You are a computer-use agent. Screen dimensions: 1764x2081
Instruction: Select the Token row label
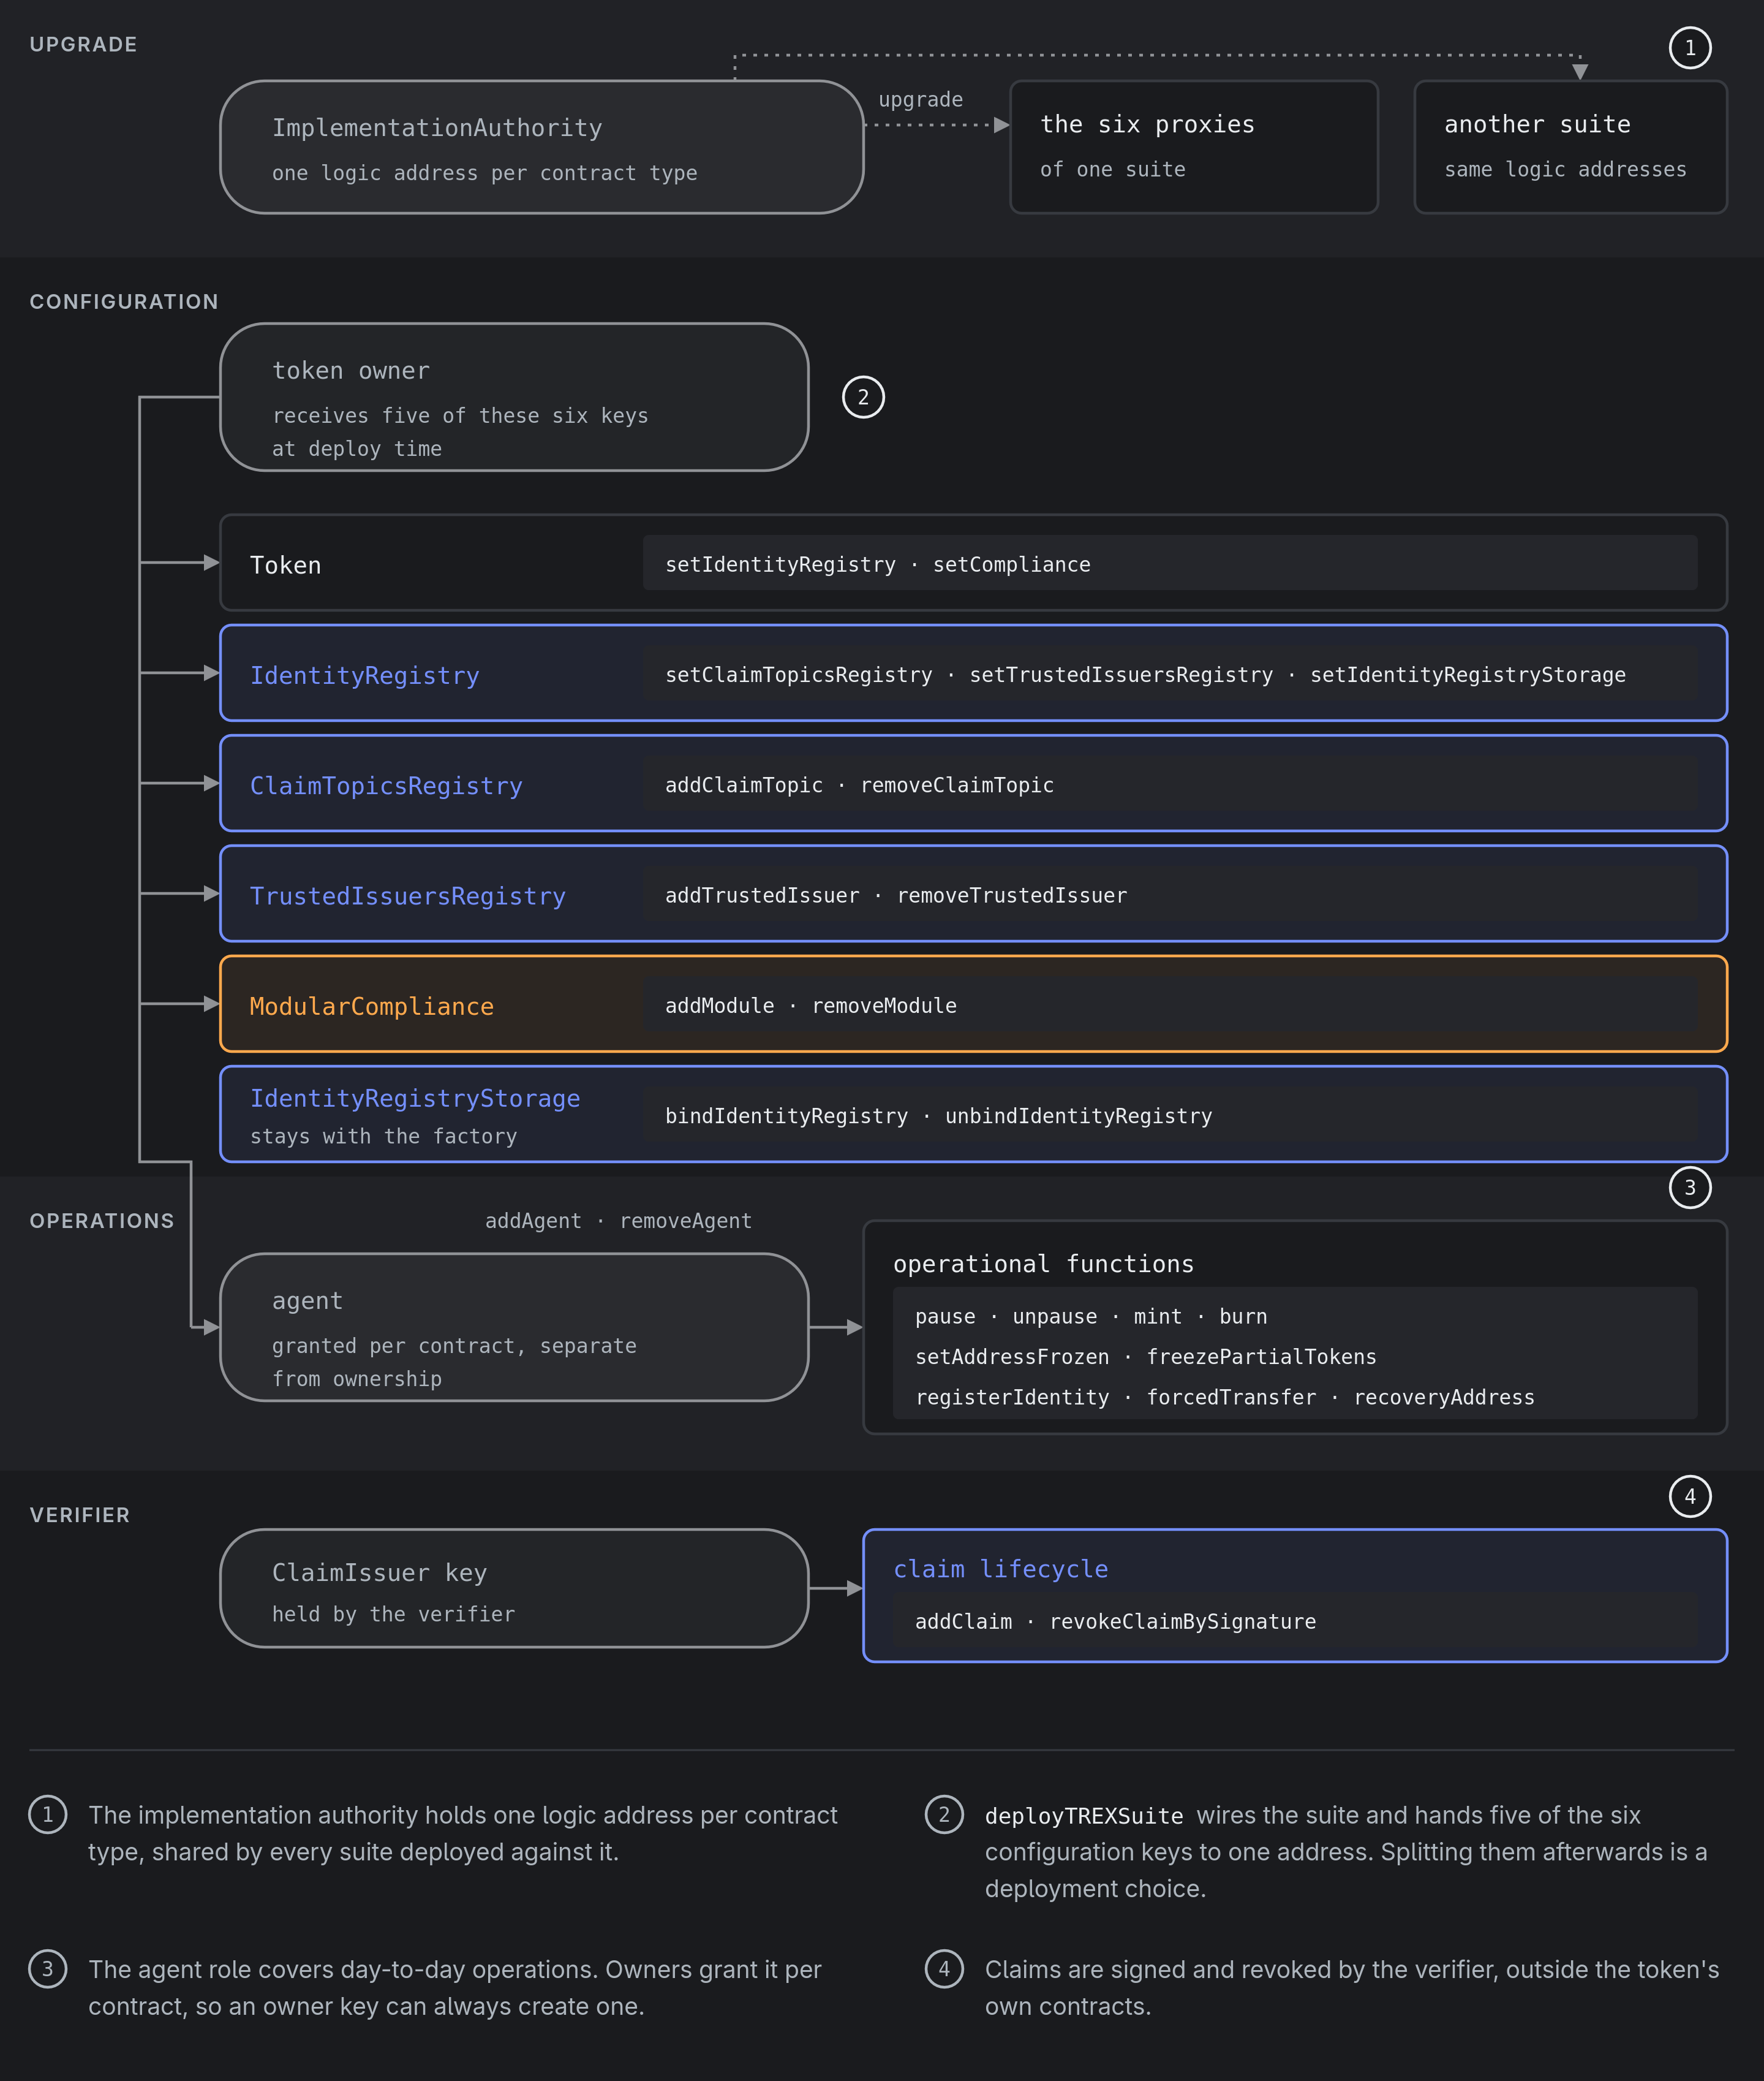point(285,565)
